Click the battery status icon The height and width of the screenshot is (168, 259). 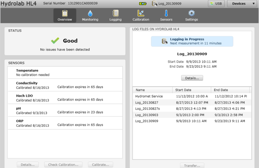(143, 3)
